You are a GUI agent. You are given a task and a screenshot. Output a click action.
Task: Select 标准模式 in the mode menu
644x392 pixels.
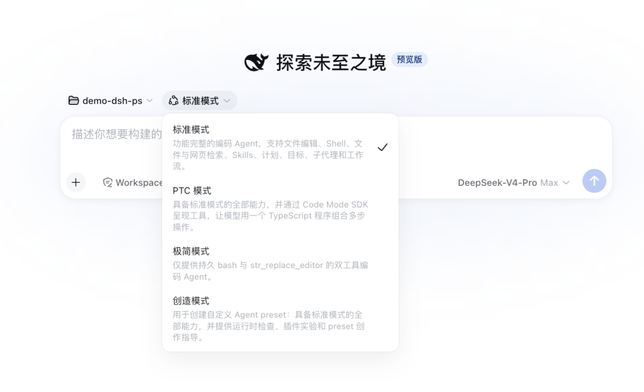pyautogui.click(x=280, y=147)
